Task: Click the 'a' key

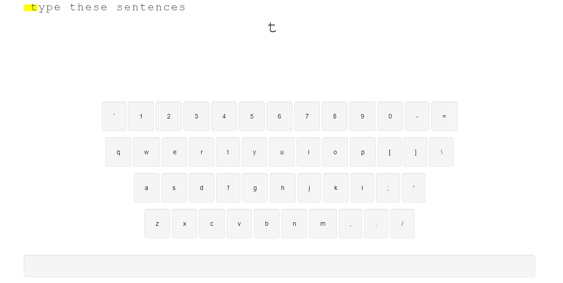Action: [x=146, y=188]
